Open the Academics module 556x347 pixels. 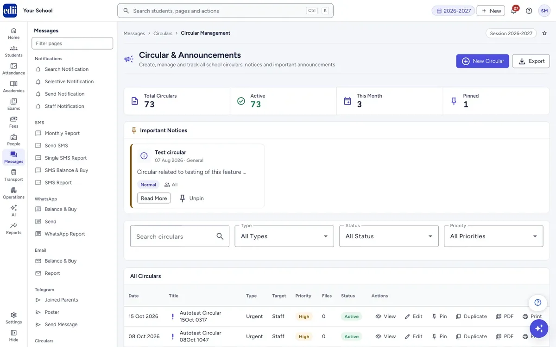click(13, 87)
